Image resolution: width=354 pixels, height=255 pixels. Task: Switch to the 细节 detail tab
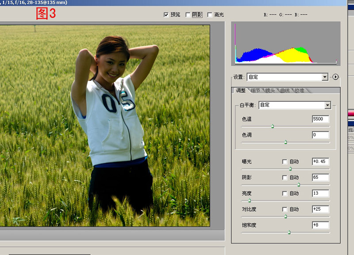click(x=255, y=90)
